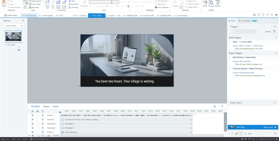This screenshot has width=279, height=141.
Task: Duplicate the current slide
Action: (x=33, y=7)
